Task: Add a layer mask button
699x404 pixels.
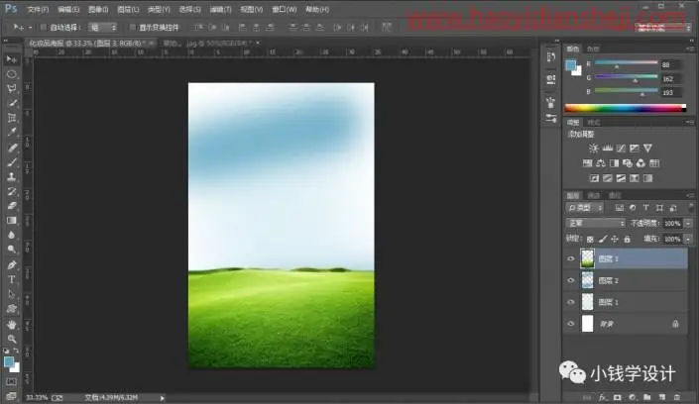Action: tap(618, 397)
